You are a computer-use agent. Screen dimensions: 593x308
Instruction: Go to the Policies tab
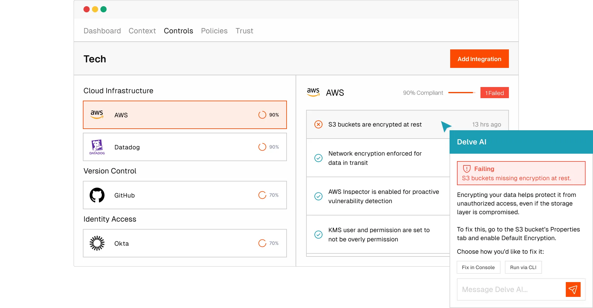(x=214, y=31)
